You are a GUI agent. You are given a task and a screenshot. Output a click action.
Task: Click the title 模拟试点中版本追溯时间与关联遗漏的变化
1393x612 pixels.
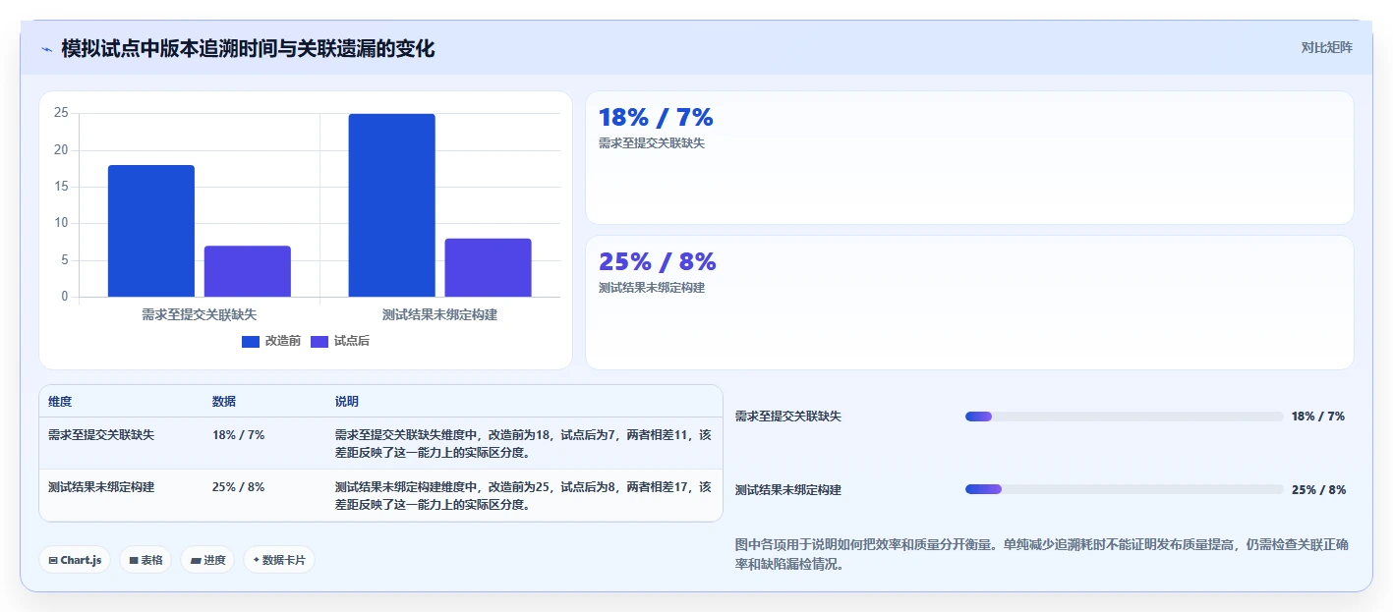[248, 48]
